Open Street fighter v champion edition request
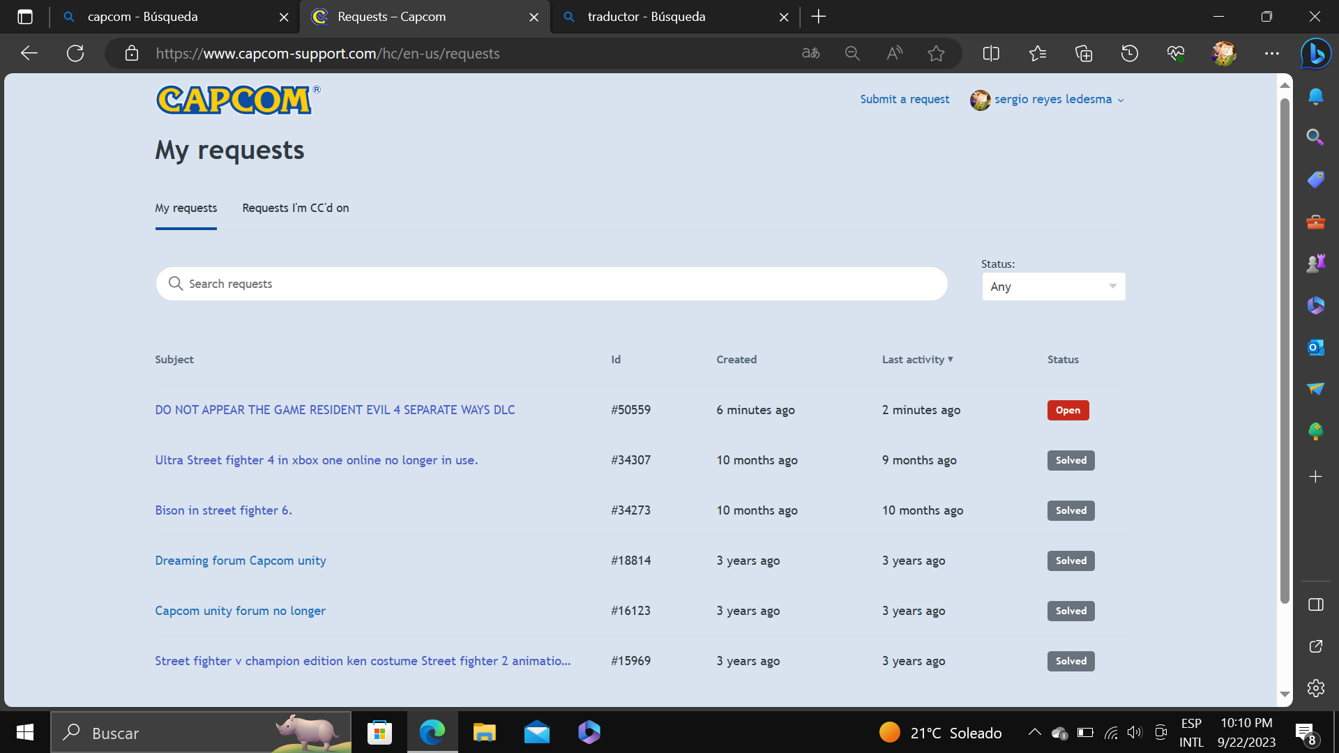 point(363,661)
